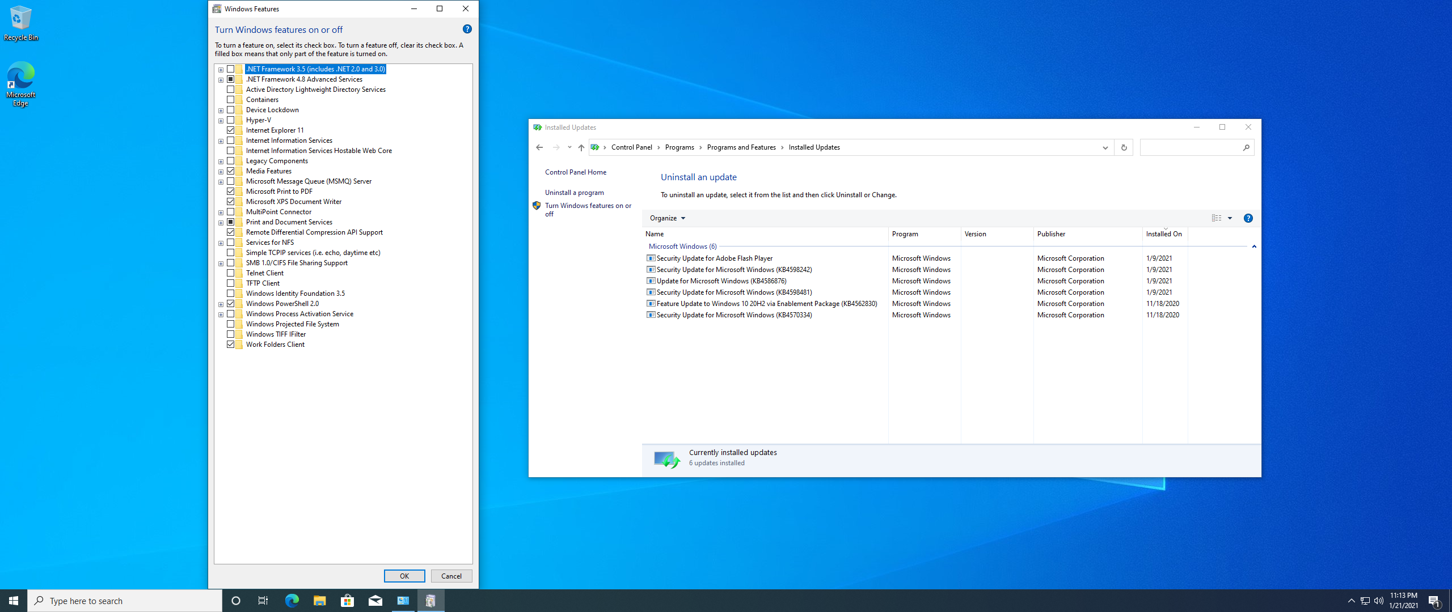
Task: Collapse the Microsoft Windows (6) group
Action: pyautogui.click(x=1254, y=246)
